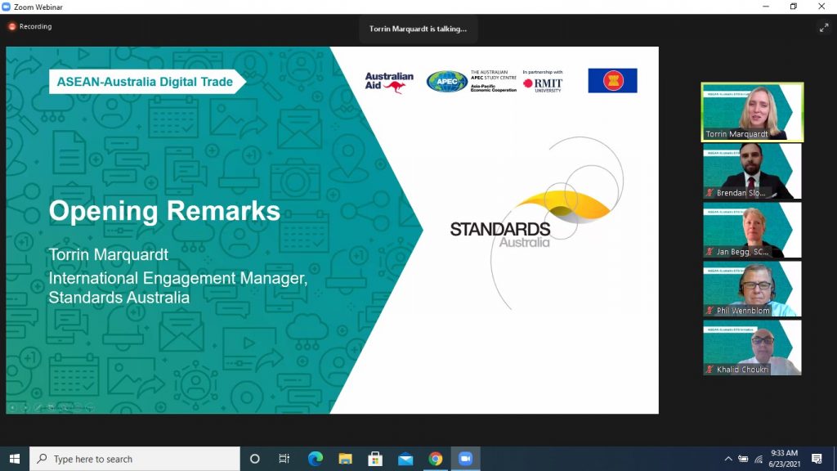Select Jan Begg video thumbnail
Image resolution: width=837 pixels, height=471 pixels.
(x=752, y=230)
